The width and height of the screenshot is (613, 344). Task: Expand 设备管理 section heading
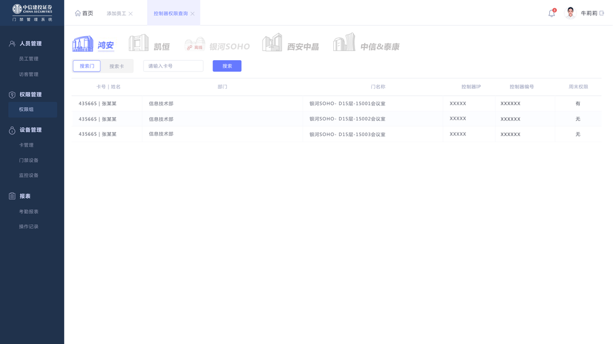(x=30, y=130)
